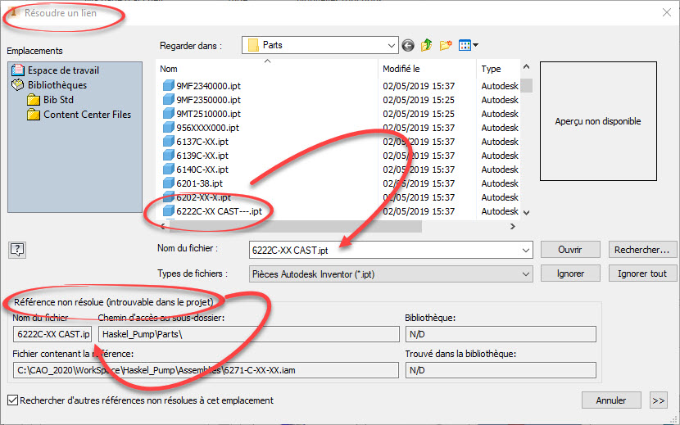Open the Nom du fichier dropdown list
Viewport: 680px width, 425px height.
(x=524, y=250)
